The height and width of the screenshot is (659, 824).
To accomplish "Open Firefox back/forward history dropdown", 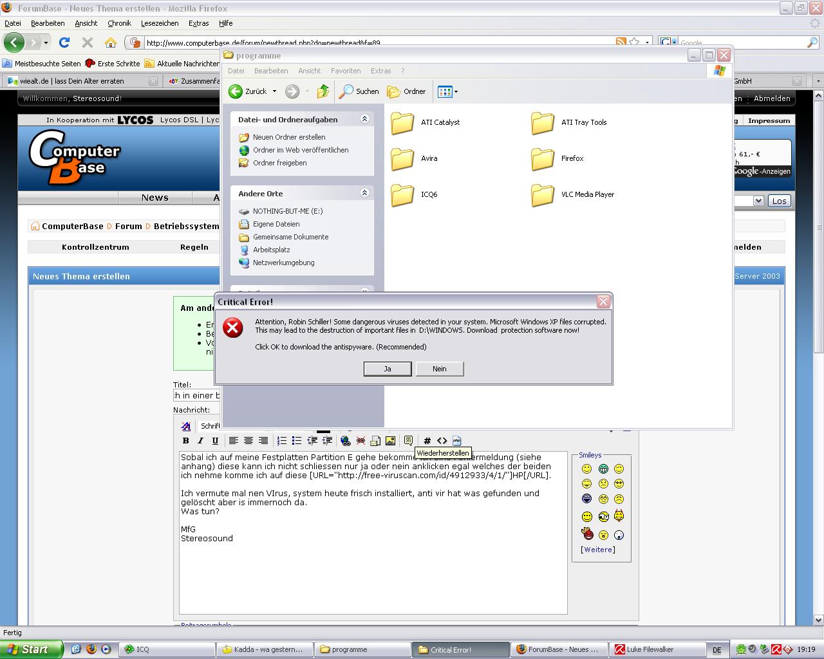I will (46, 43).
